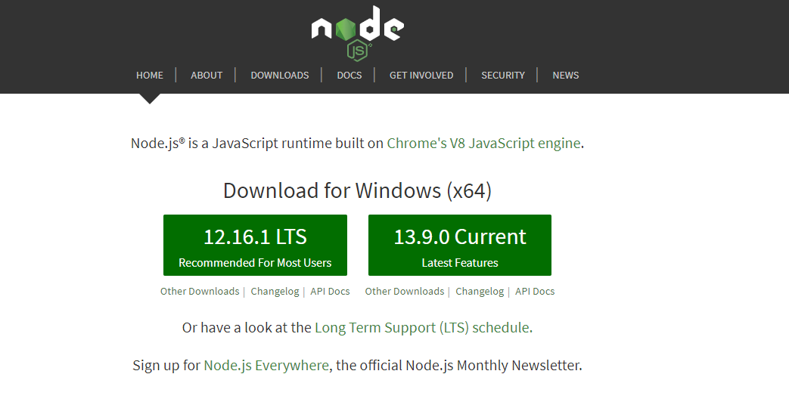Open API Docs for the Current version

tap(535, 292)
